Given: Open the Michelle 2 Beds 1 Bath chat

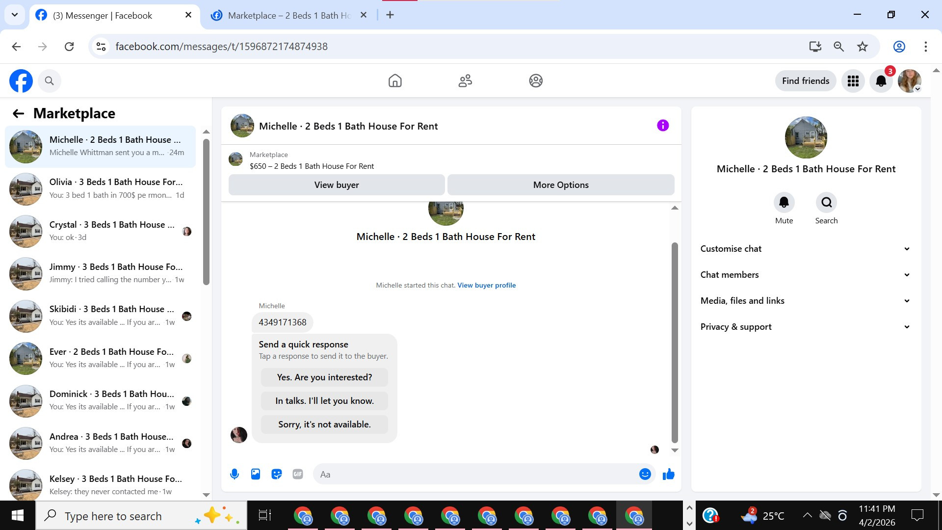Looking at the screenshot, I should (100, 147).
